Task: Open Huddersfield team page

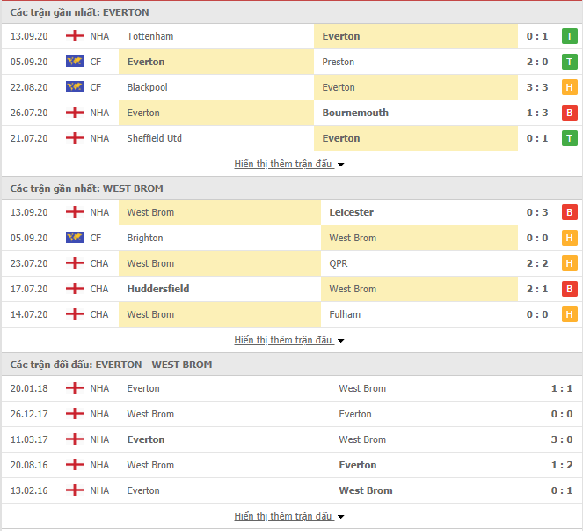Action: pos(158,289)
